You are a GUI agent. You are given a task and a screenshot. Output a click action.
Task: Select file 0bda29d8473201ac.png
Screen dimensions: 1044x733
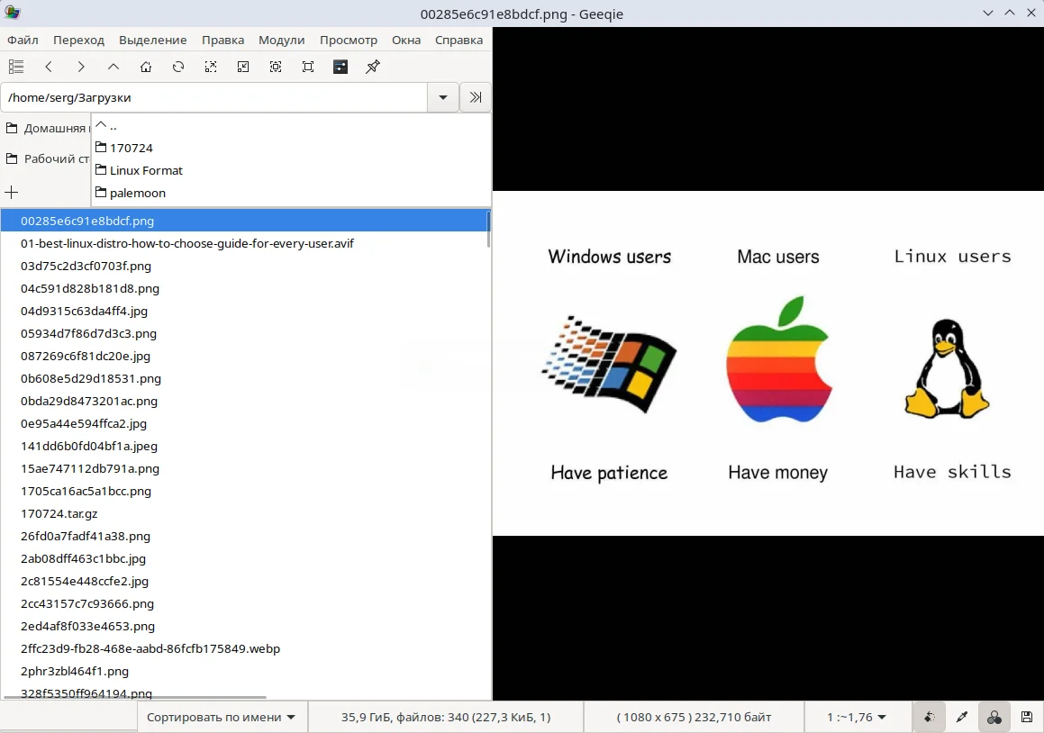[x=244, y=401]
